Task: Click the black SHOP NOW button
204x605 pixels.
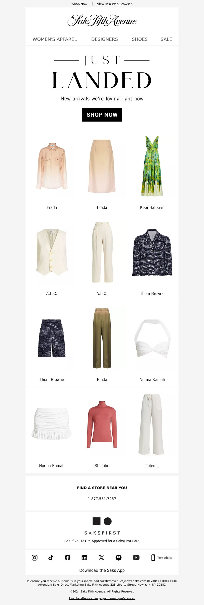Action: point(102,115)
